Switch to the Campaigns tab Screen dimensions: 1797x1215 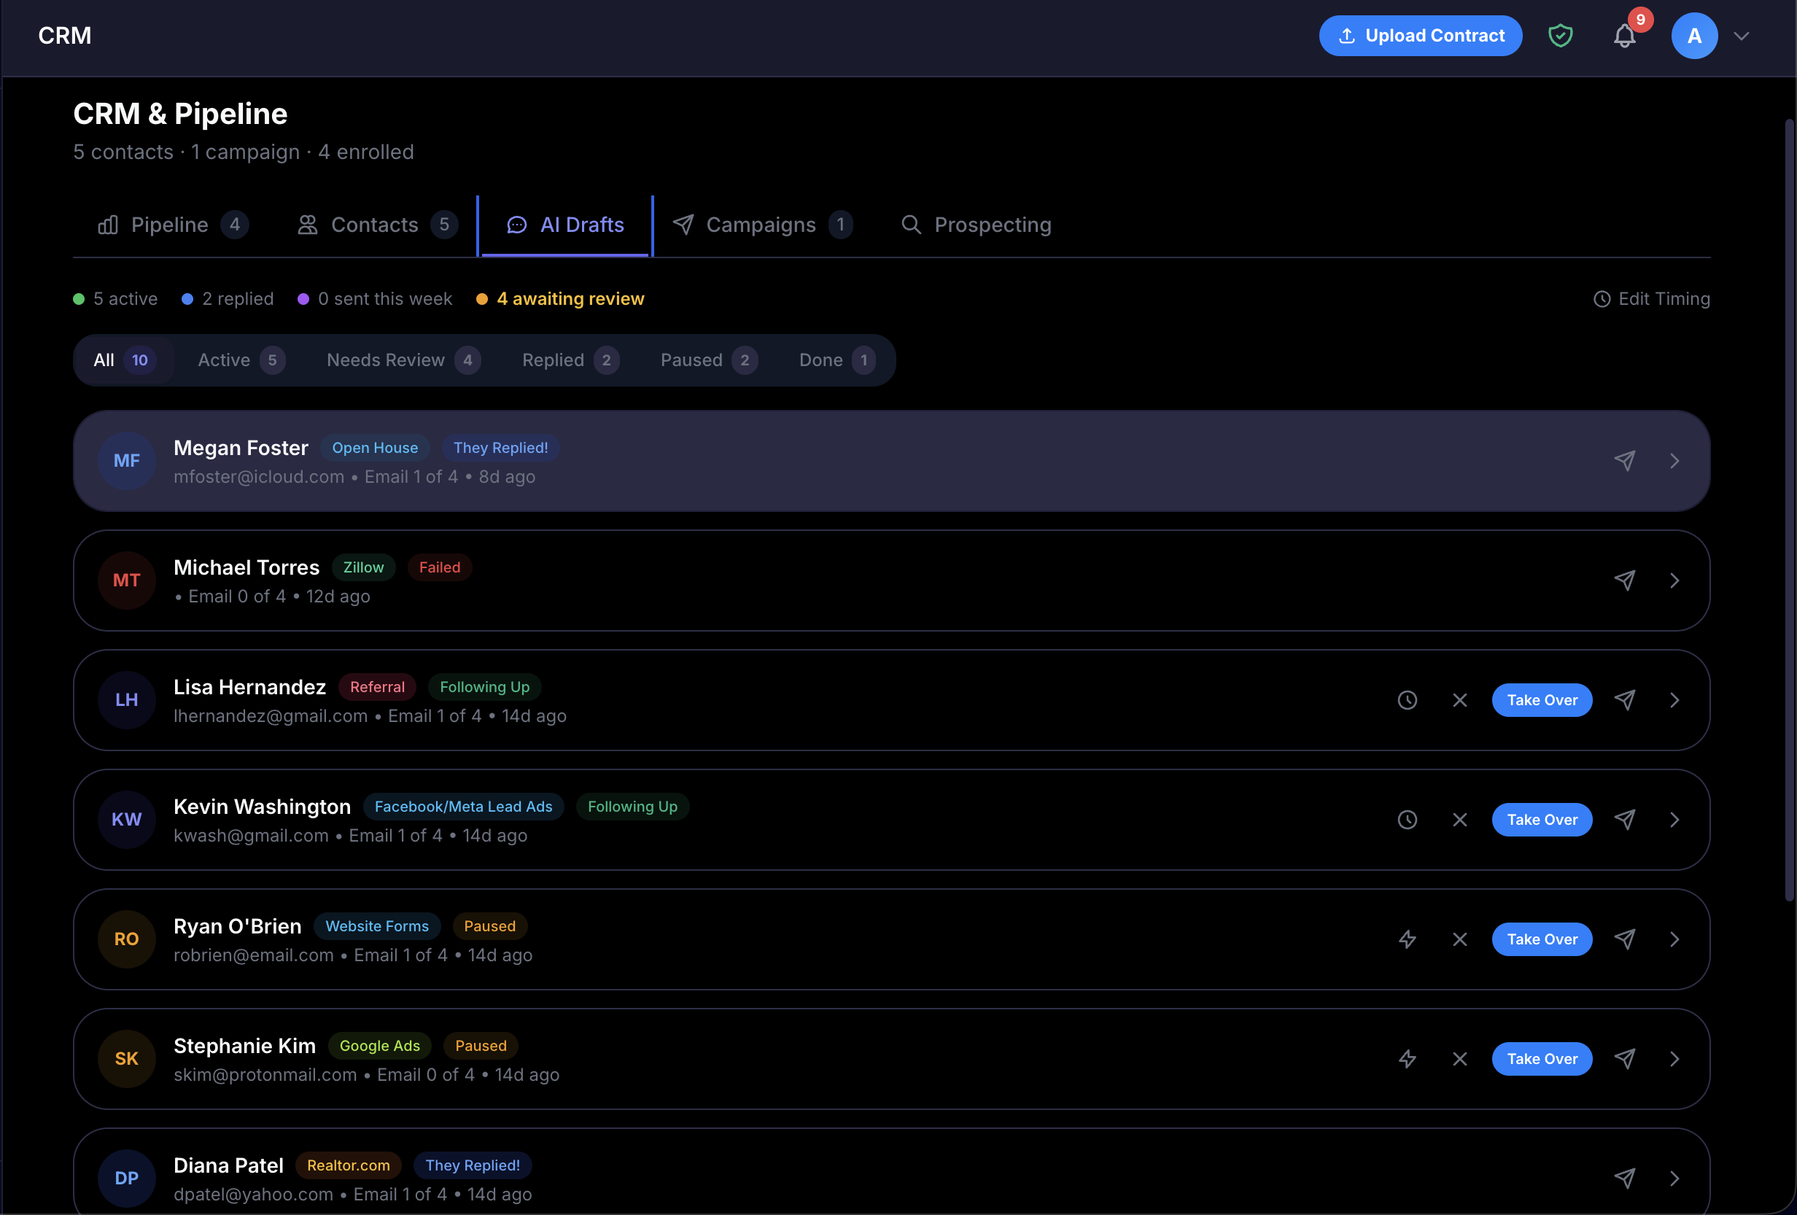pyautogui.click(x=761, y=225)
